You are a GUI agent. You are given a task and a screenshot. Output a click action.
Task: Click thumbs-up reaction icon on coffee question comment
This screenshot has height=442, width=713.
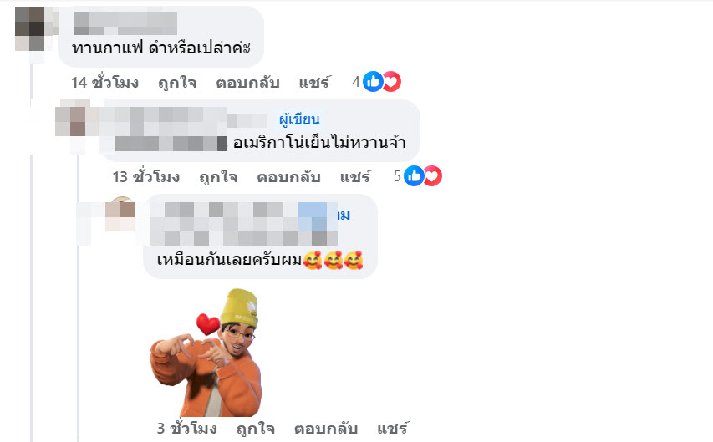point(373,82)
